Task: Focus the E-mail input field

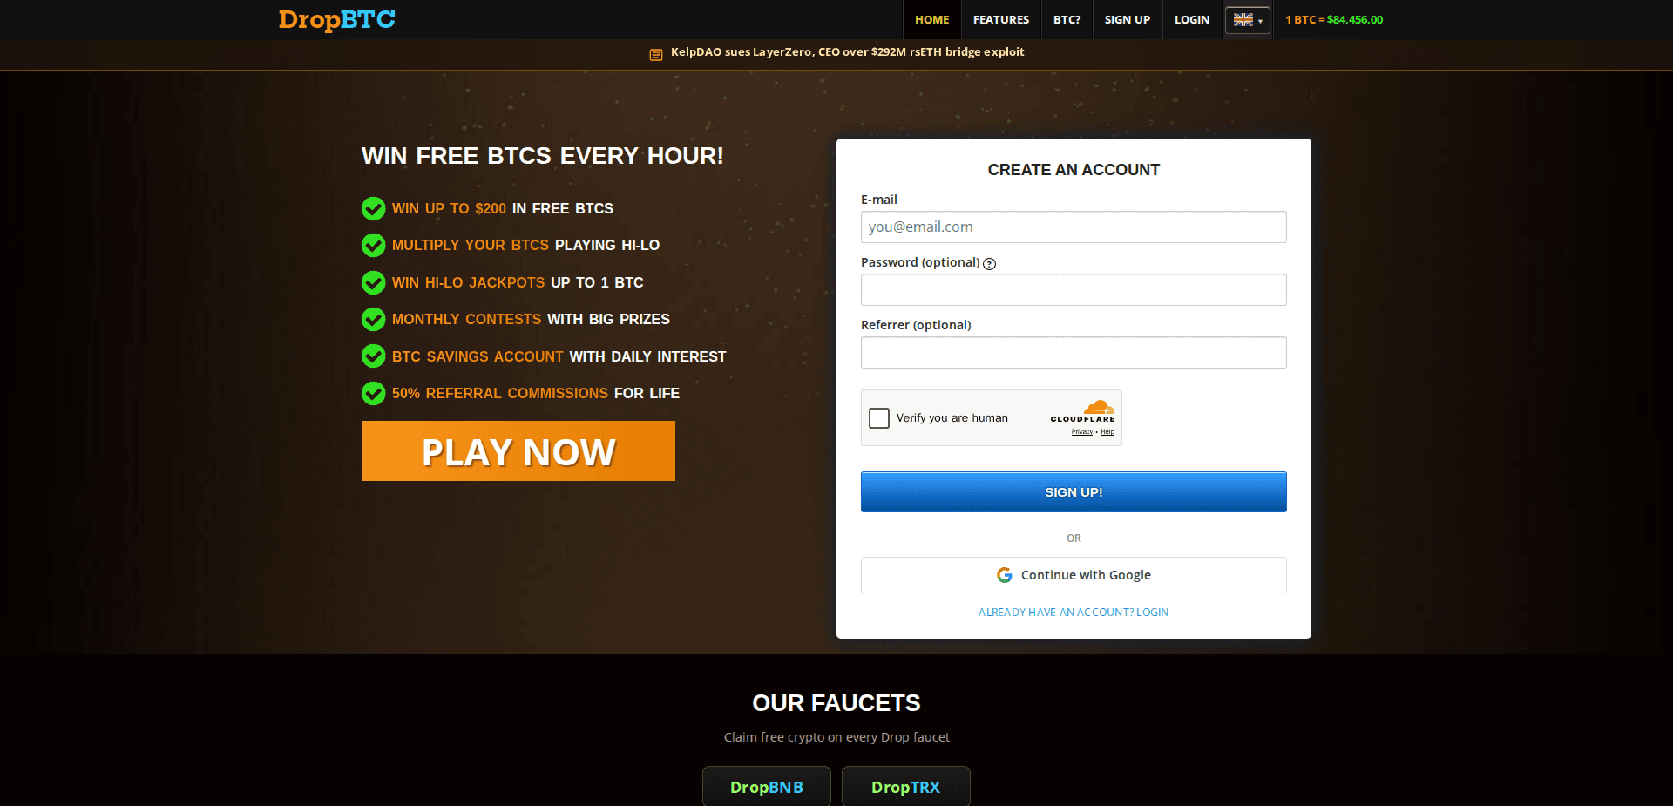Action: [x=1074, y=227]
